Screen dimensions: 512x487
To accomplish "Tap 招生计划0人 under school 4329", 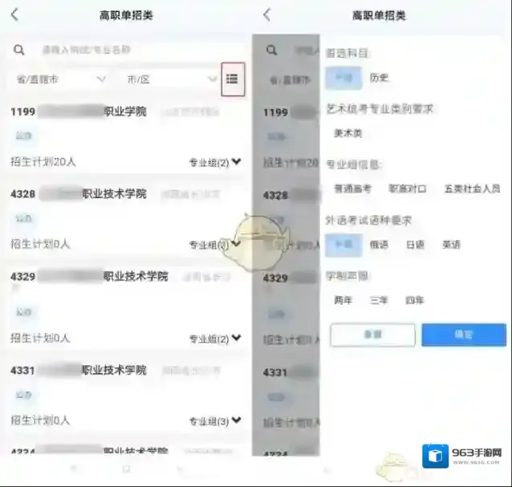I will tap(40, 338).
